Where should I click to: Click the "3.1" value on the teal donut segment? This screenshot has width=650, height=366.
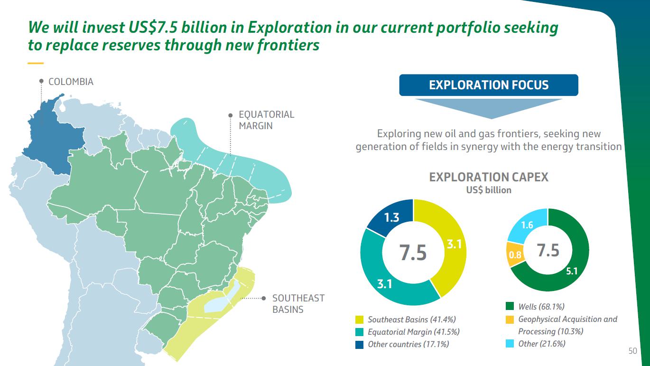[x=384, y=284]
